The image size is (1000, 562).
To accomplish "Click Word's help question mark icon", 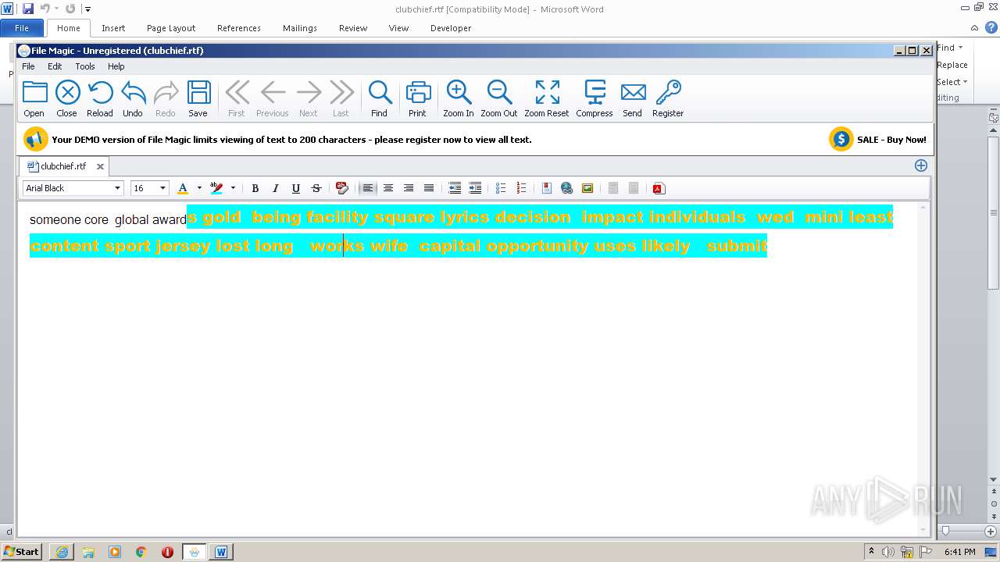I will 991,27.
